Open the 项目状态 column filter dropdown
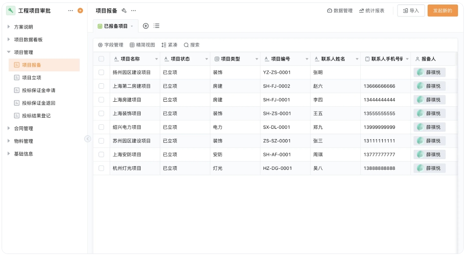465x256 pixels. tap(207, 59)
